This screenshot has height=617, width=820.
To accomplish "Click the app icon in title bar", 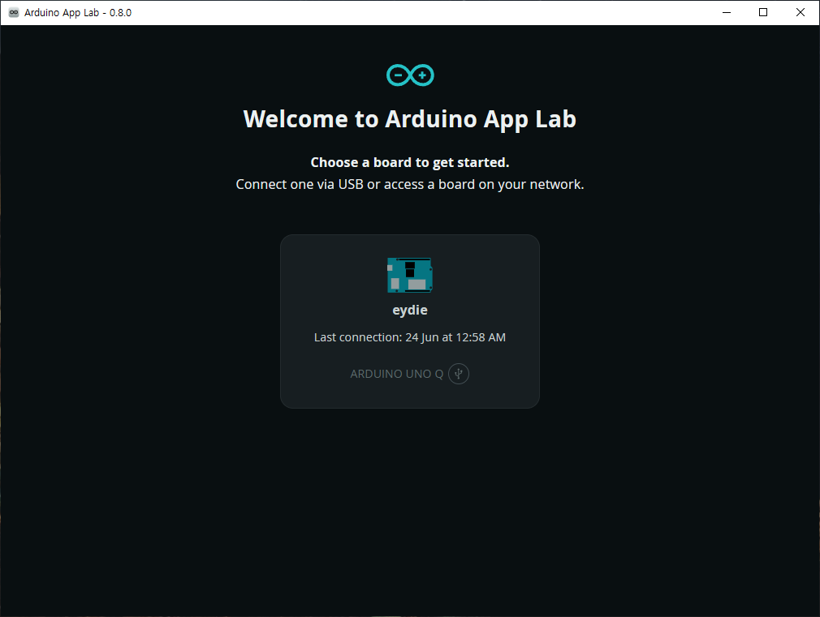I will pos(14,12).
